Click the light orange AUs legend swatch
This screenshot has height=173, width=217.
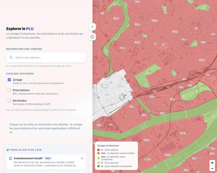99,158
